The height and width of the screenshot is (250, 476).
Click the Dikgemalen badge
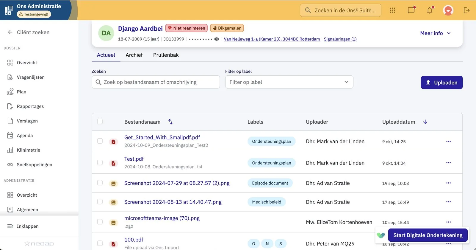click(227, 28)
